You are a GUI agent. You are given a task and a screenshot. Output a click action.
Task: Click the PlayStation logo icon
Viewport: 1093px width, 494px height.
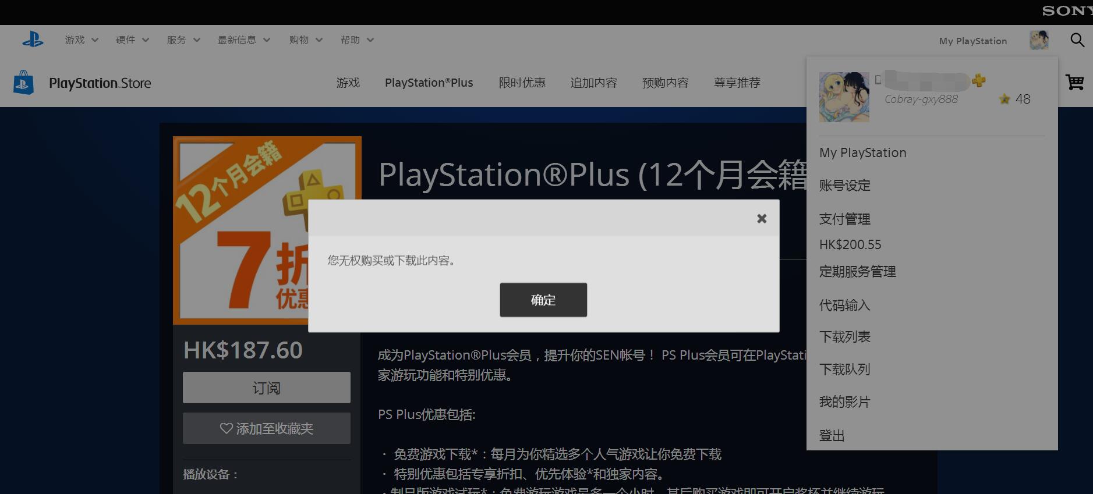[x=33, y=40]
